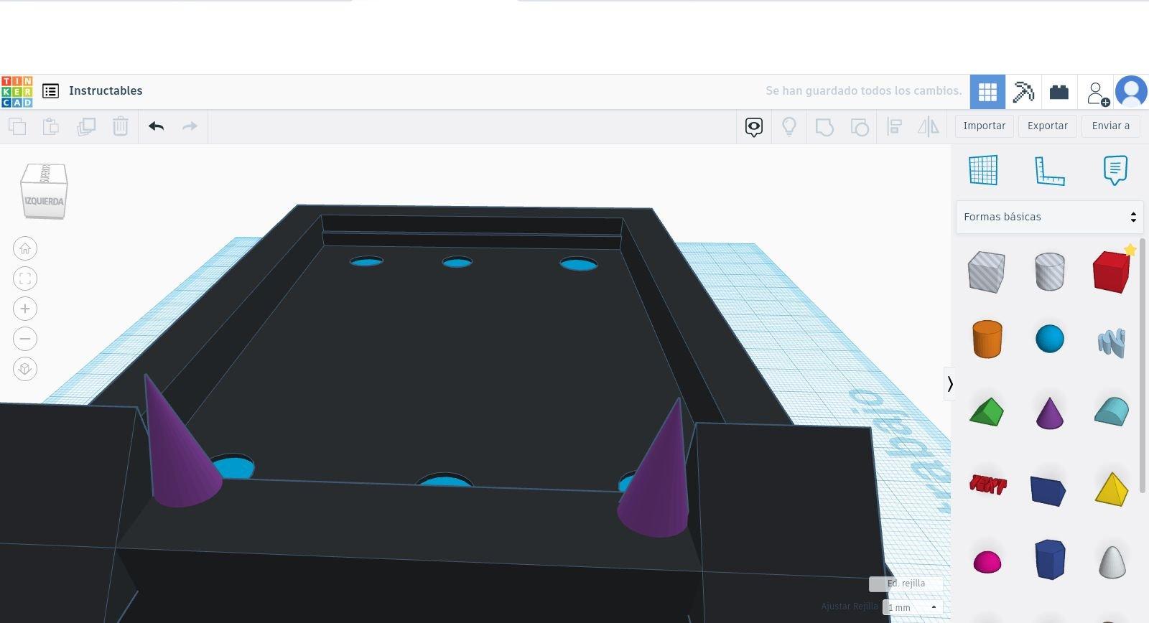Select the red Box shape
This screenshot has width=1149, height=623.
click(x=1111, y=271)
